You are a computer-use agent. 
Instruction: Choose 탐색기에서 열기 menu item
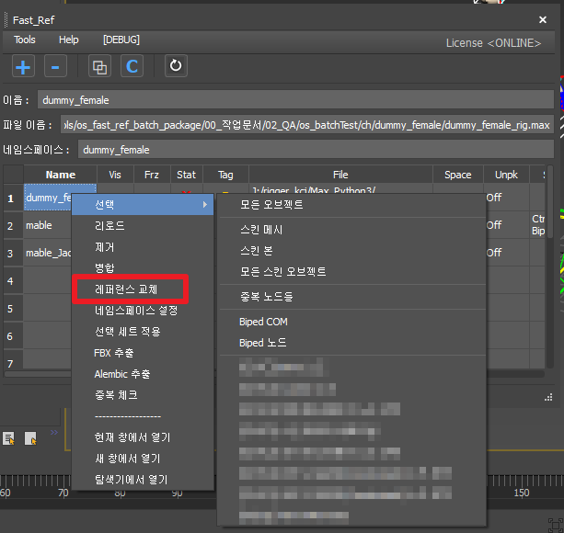click(x=143, y=480)
